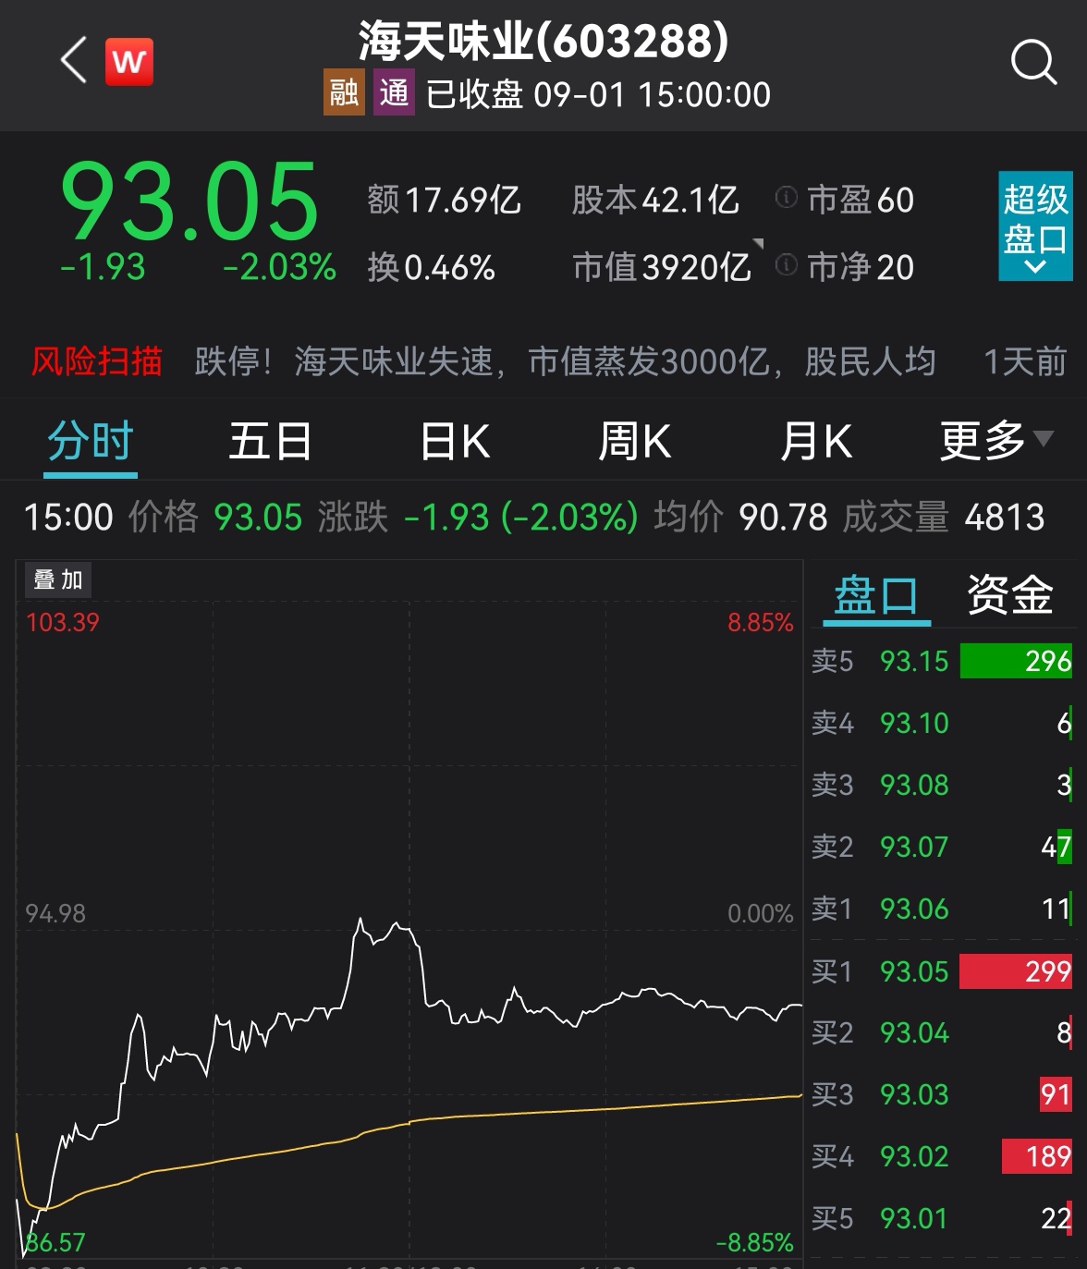1087x1269 pixels.
Task: Switch to the 日K chart tab
Action: tap(454, 441)
